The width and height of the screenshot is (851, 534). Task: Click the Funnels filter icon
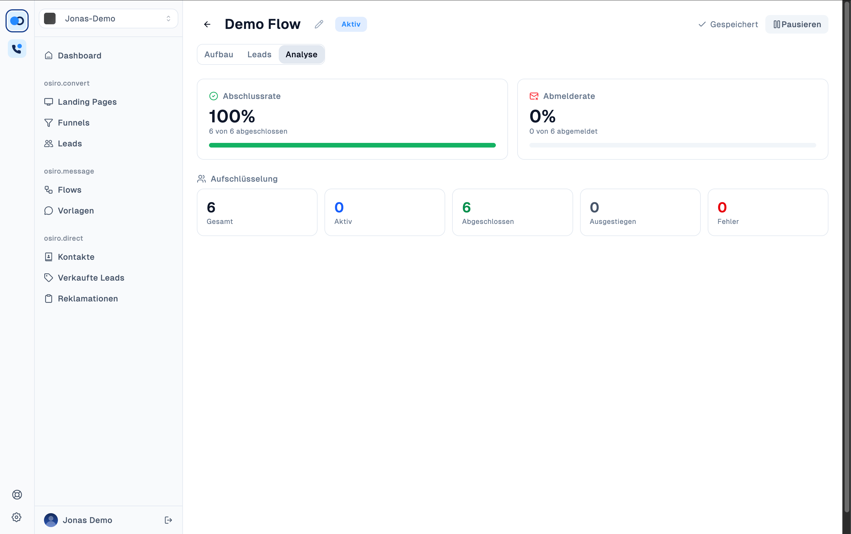click(49, 123)
